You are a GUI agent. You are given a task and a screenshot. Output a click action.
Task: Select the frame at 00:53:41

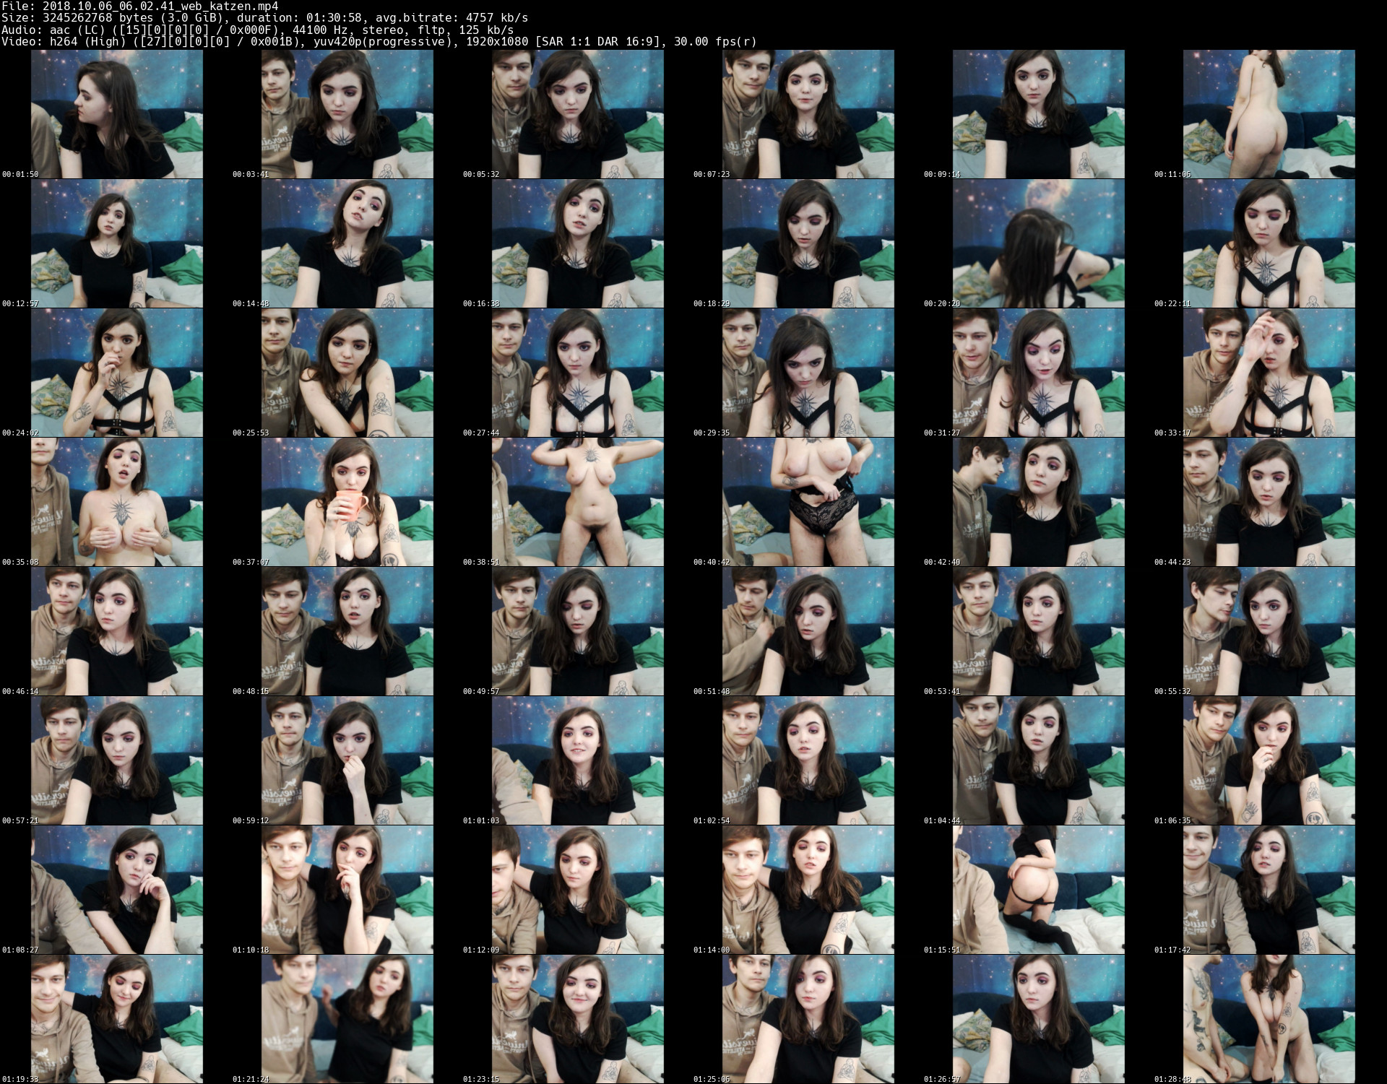[x=1039, y=631]
